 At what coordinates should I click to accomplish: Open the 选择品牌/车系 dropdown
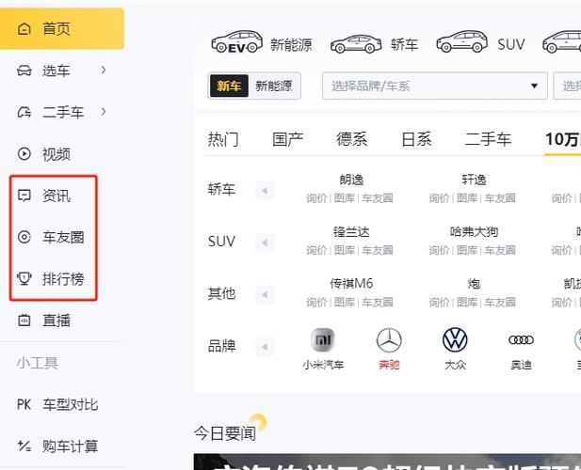[x=435, y=86]
